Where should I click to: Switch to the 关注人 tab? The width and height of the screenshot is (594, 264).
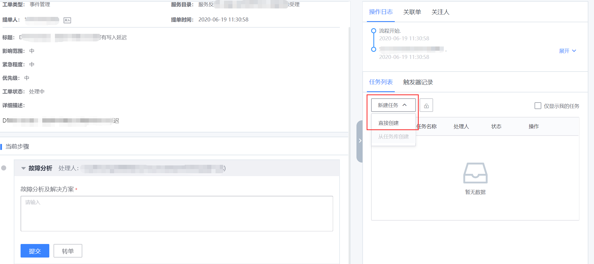[x=440, y=12]
